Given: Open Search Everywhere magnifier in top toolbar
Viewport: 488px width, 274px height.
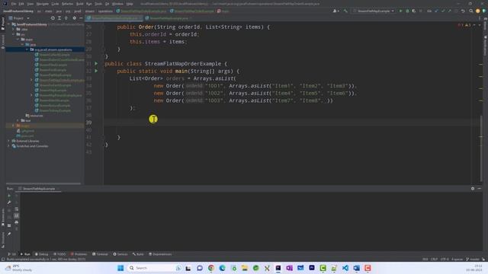Looking at the screenshot, I should point(471,11).
